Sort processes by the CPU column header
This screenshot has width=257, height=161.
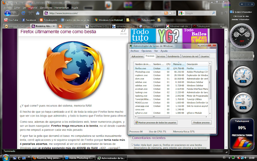pos(168,64)
